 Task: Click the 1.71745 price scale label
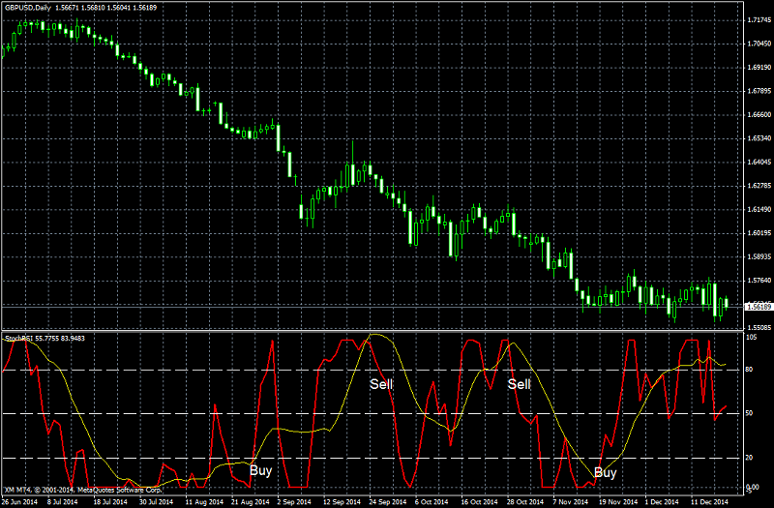759,20
